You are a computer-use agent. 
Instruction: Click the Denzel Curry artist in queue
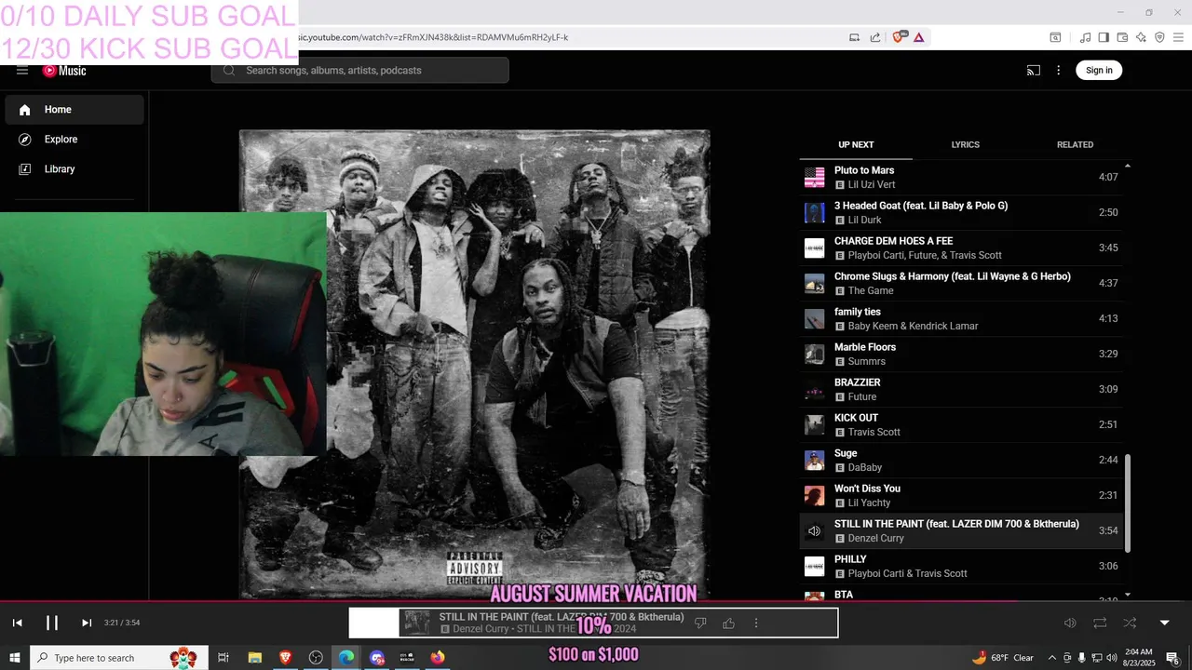tap(875, 538)
